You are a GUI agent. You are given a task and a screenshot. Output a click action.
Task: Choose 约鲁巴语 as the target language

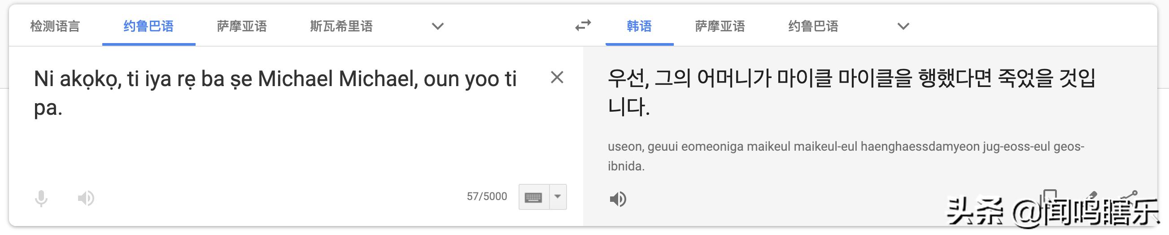[x=813, y=26]
